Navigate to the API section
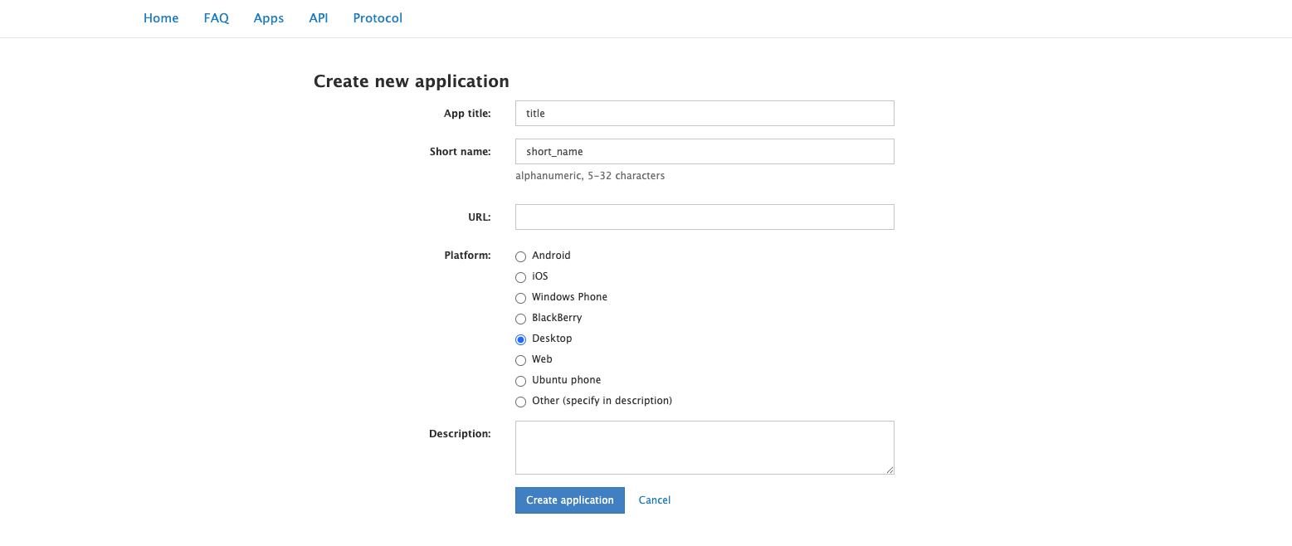 pos(319,18)
